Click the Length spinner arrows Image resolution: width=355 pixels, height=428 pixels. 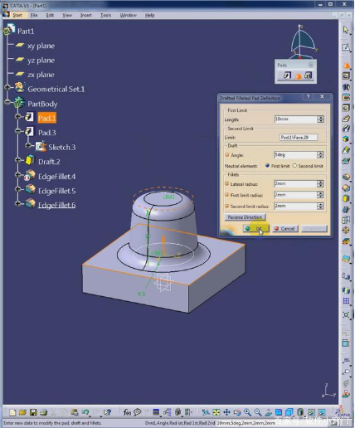click(x=320, y=119)
